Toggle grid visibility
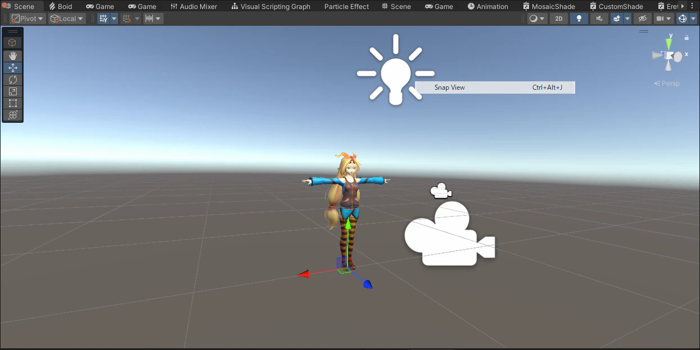 pyautogui.click(x=103, y=19)
